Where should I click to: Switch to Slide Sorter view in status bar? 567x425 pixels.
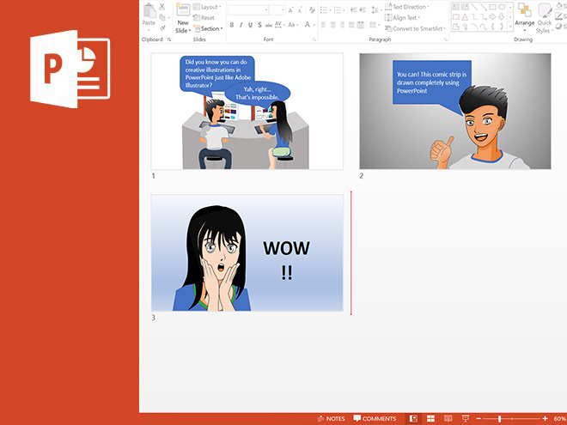pos(430,418)
